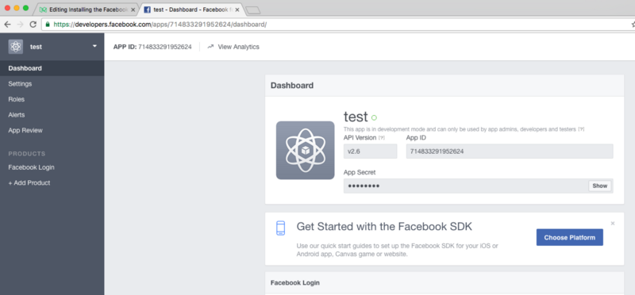Select Settings in the sidebar
Screen dimensions: 635x295
coord(20,84)
